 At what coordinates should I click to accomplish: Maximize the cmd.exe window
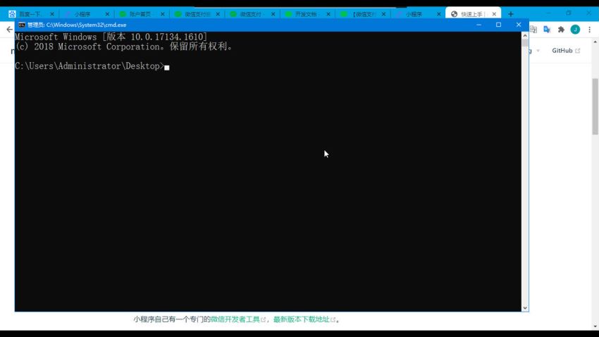(x=498, y=25)
